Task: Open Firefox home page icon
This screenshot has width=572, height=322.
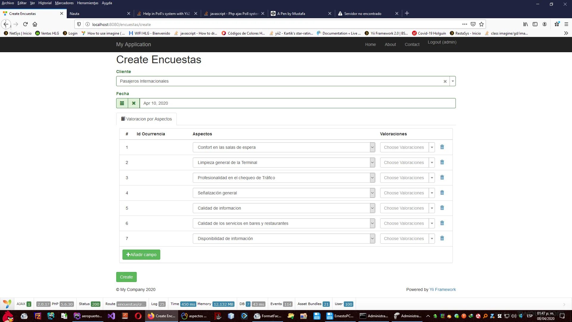Action: (35, 24)
